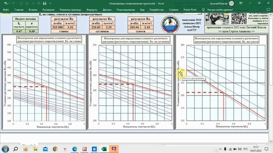Click the volume speaker tray icon
The height and width of the screenshot is (153, 273).
pyautogui.click(x=240, y=149)
